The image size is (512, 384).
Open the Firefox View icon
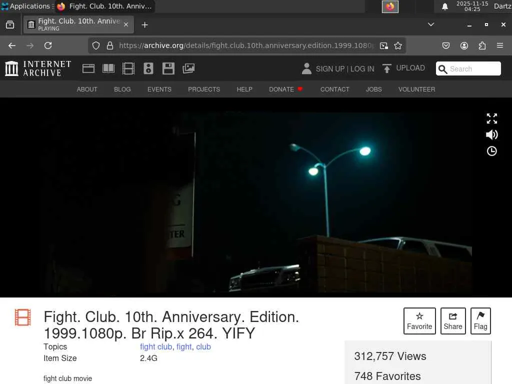(10, 25)
